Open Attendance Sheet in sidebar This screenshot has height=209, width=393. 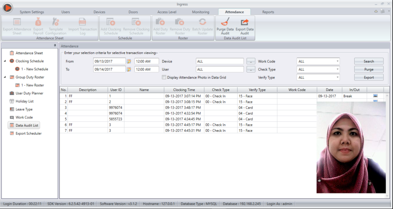pyautogui.click(x=29, y=53)
